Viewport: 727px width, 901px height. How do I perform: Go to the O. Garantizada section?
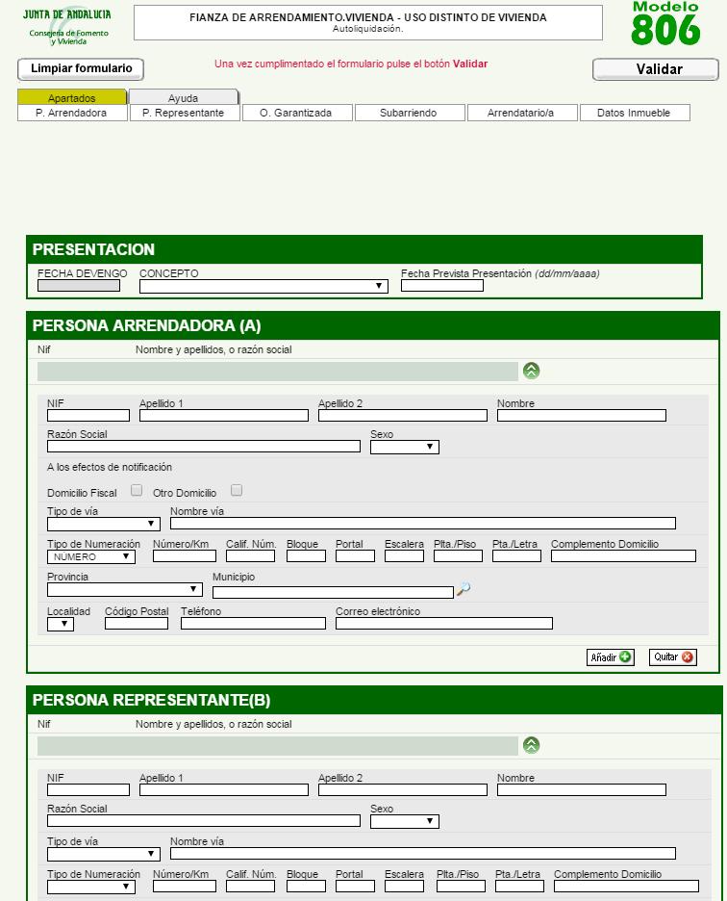296,113
